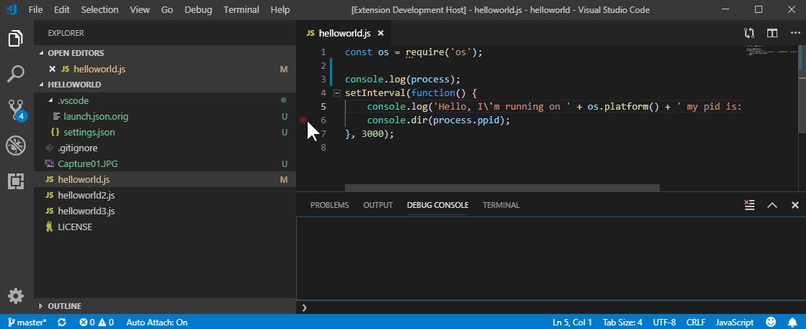Screen dimensions: 806x329
Task: Toggle Auto Attach: On in status bar
Action: click(x=157, y=323)
